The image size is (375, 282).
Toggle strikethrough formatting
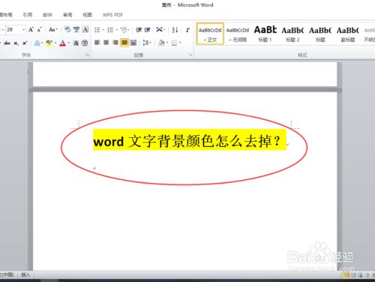[x=7, y=43]
